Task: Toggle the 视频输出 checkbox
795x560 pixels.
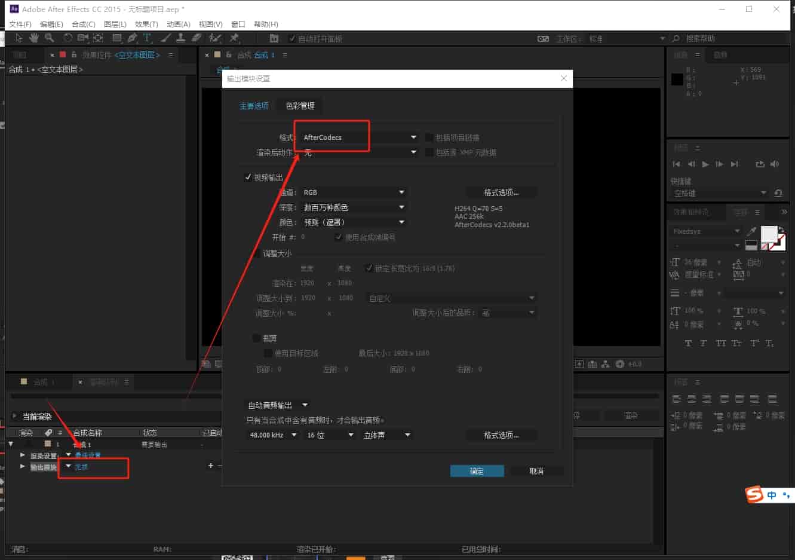Action: [248, 177]
